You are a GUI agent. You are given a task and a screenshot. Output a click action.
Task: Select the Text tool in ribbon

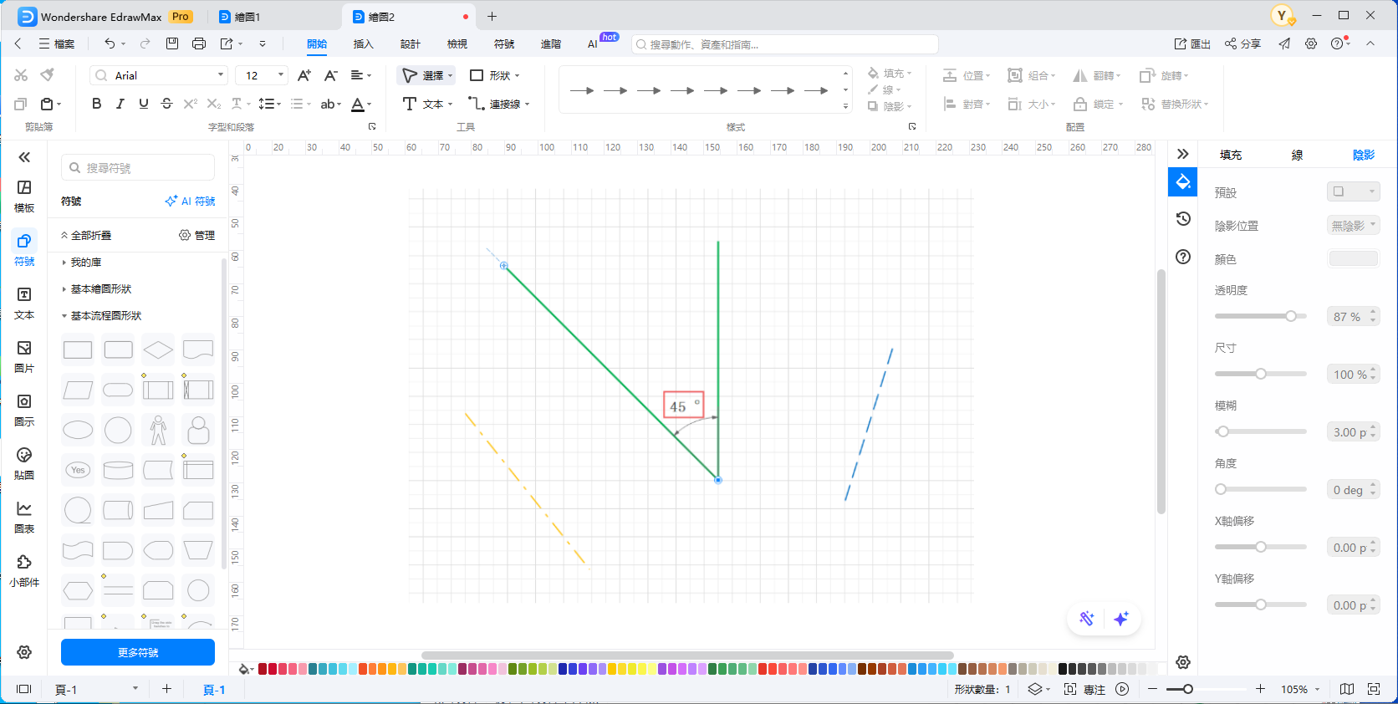[x=426, y=104]
